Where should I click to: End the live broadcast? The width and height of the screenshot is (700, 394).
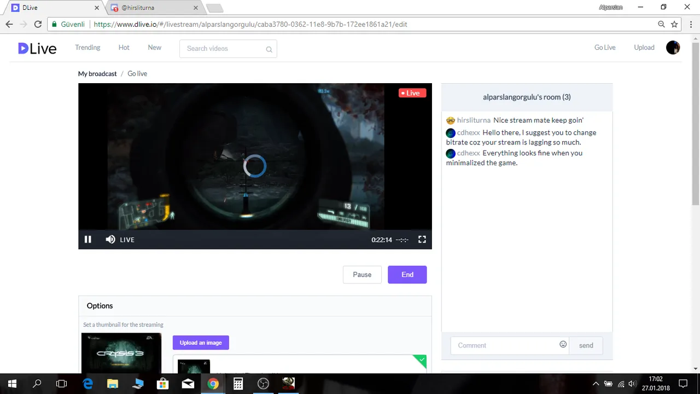point(407,275)
